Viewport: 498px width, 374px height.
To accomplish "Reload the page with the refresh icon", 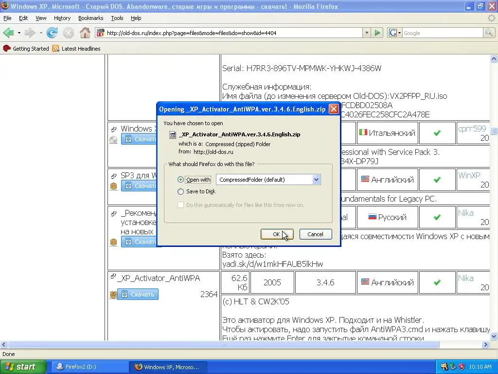I will (x=52, y=33).
